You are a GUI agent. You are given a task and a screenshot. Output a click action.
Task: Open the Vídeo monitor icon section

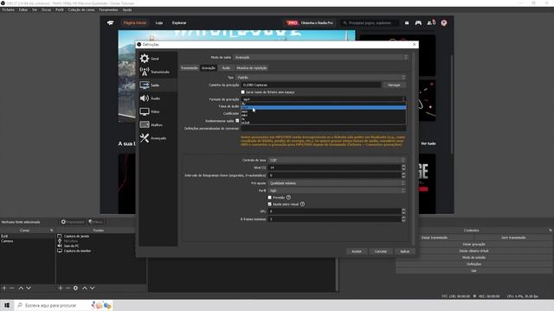[145, 111]
